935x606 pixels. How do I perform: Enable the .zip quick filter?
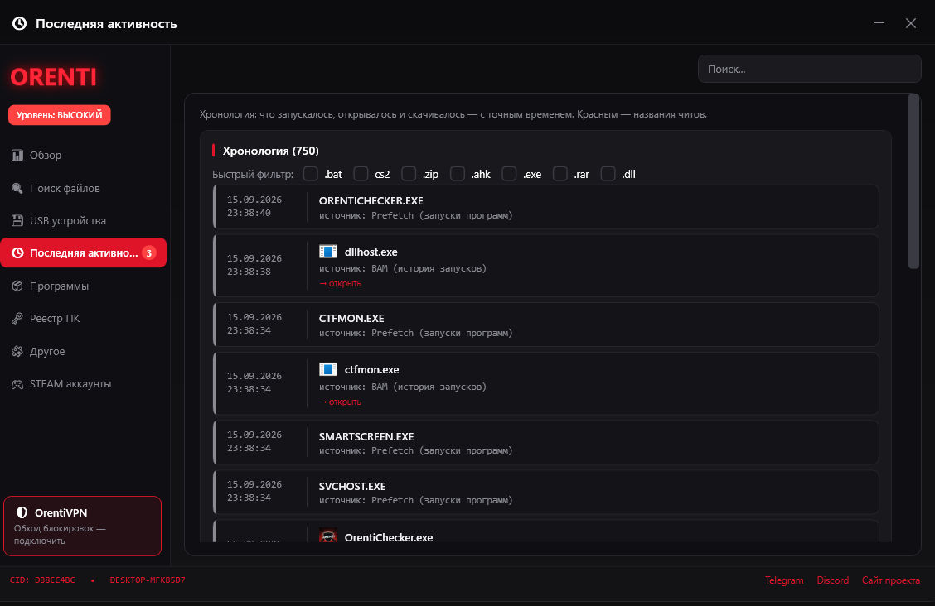click(x=409, y=173)
